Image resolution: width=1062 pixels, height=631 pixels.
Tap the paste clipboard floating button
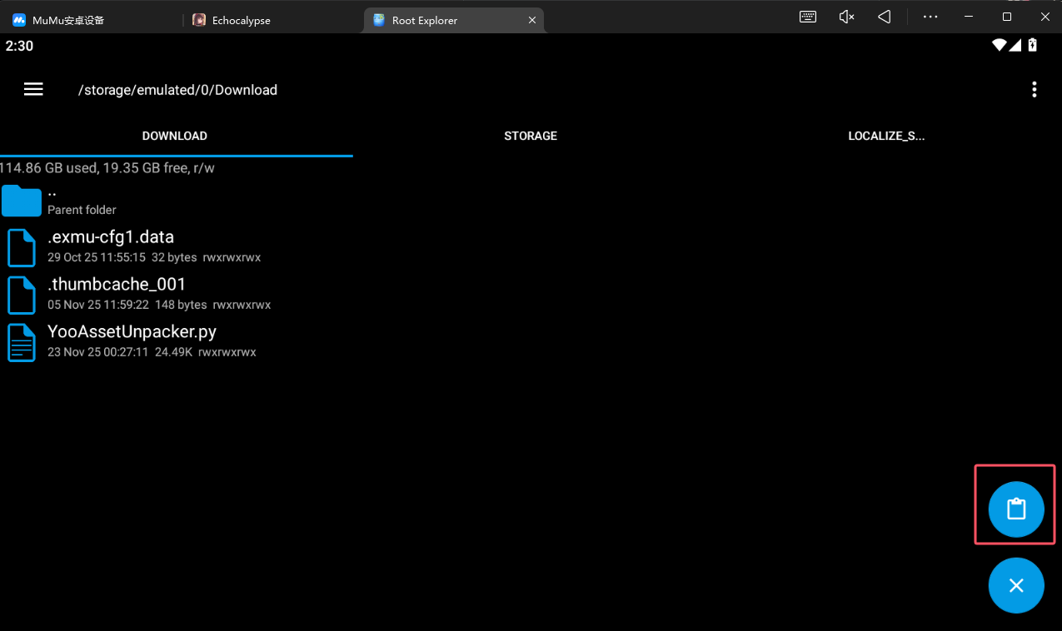click(1015, 509)
